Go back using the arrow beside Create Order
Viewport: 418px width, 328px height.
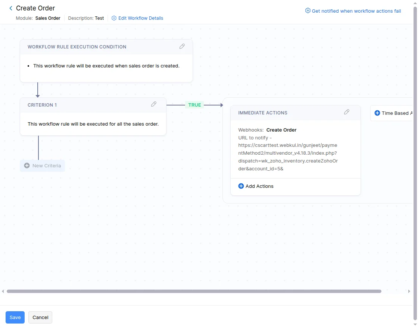tap(11, 8)
